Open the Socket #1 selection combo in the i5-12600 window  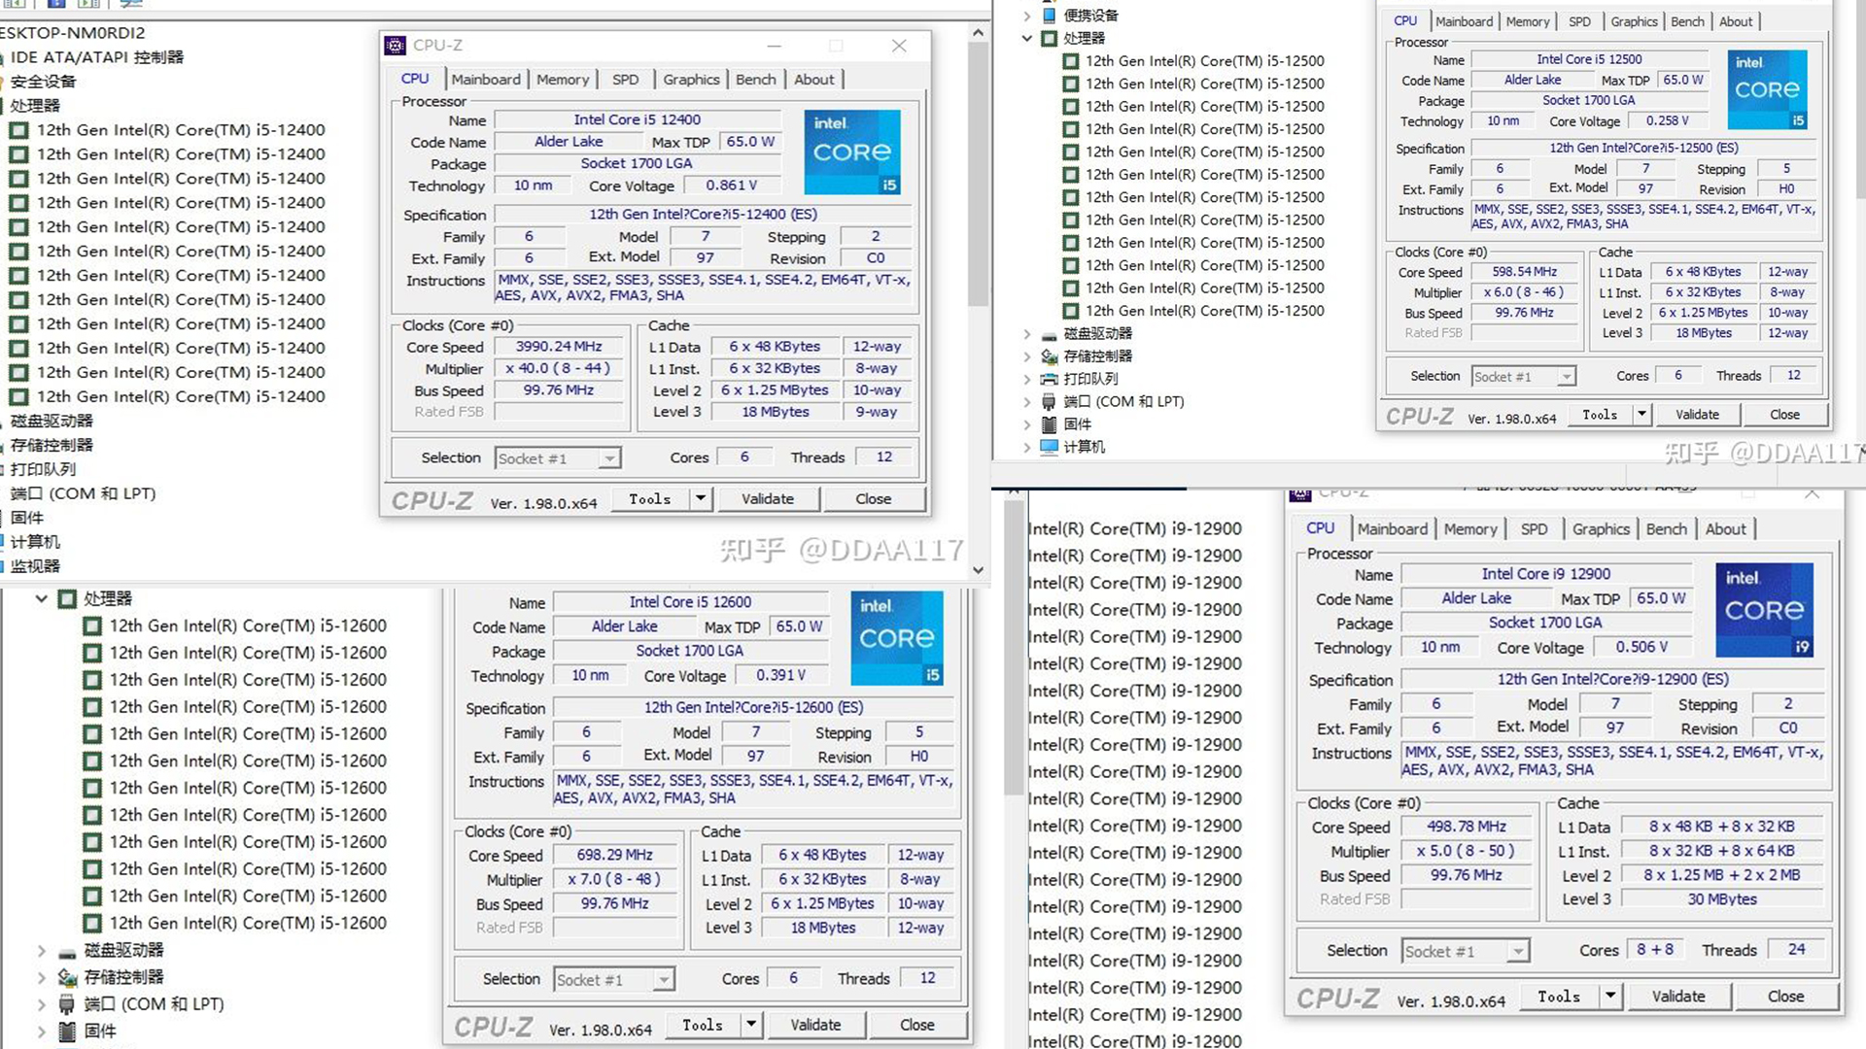[613, 980]
